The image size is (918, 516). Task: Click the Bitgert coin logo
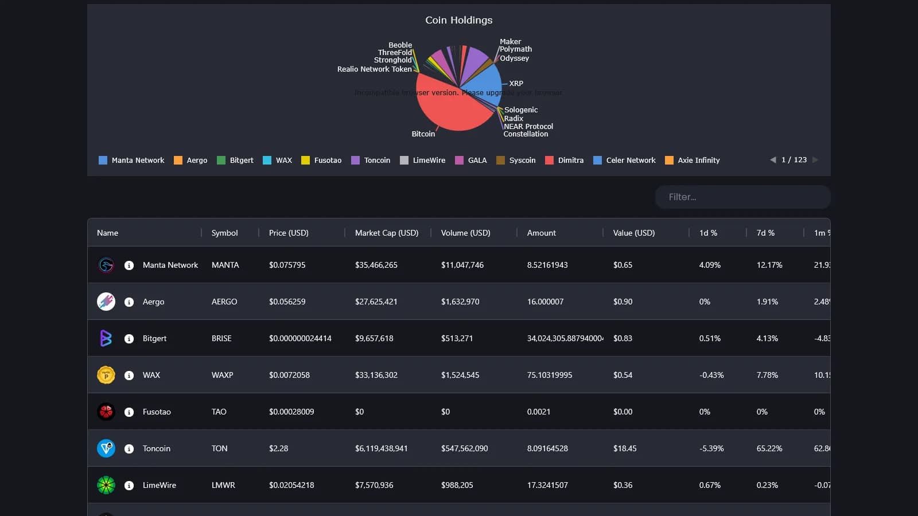pyautogui.click(x=106, y=338)
